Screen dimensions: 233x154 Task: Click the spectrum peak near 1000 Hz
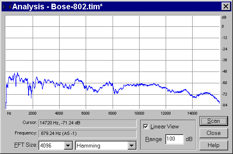tap(18, 73)
